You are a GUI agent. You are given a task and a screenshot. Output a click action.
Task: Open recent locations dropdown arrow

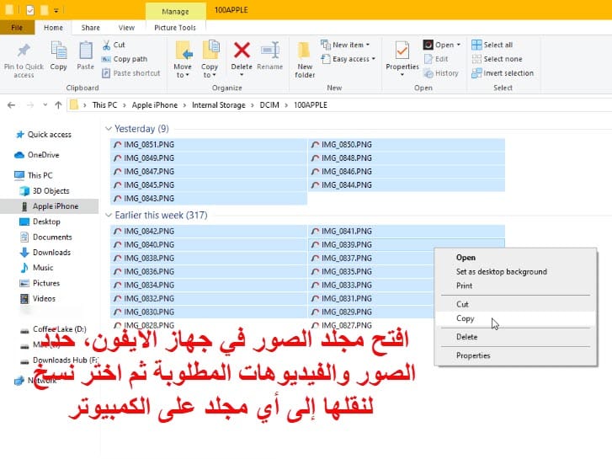tap(45, 105)
